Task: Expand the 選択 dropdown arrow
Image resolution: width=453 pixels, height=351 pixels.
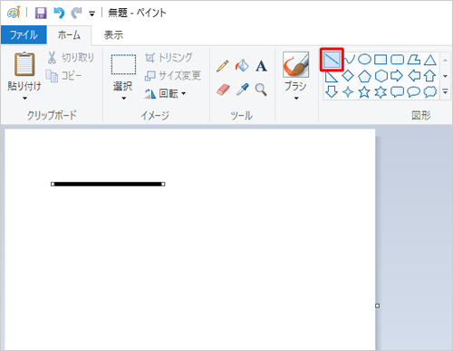Action: point(123,99)
